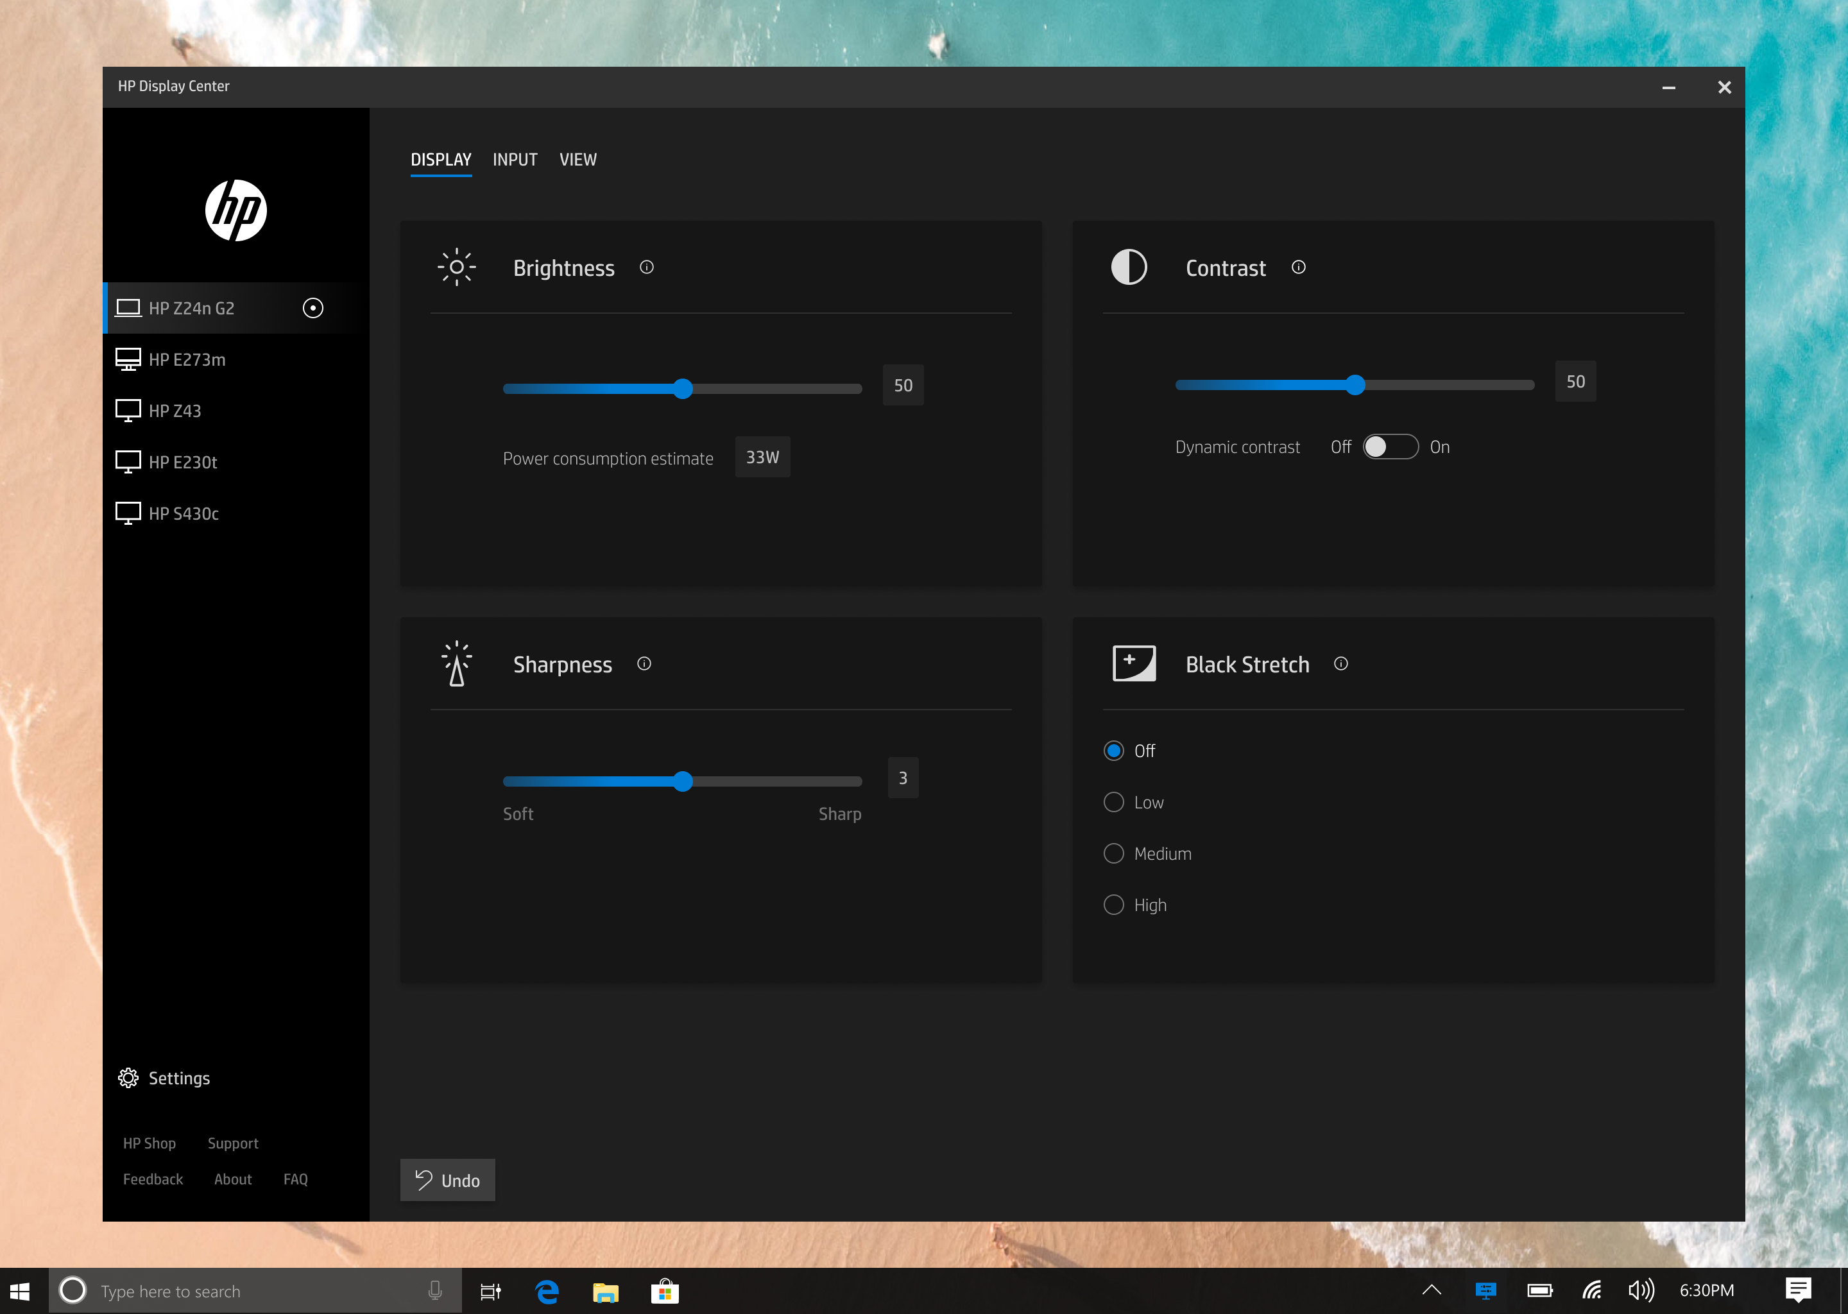Click the Settings label in the sidebar

tap(179, 1079)
